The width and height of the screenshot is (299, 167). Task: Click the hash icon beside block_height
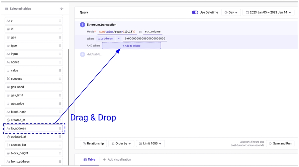point(8,153)
